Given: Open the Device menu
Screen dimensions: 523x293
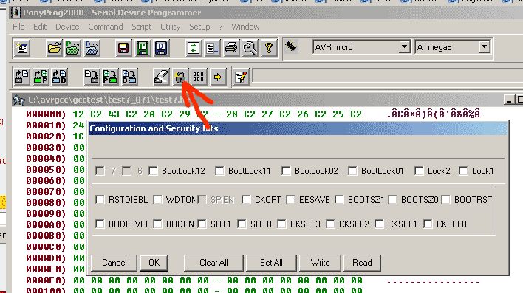Looking at the screenshot, I should coord(67,27).
